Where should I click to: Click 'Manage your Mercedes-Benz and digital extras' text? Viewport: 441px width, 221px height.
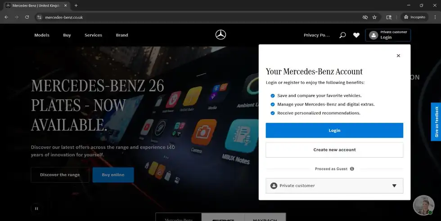point(326,104)
